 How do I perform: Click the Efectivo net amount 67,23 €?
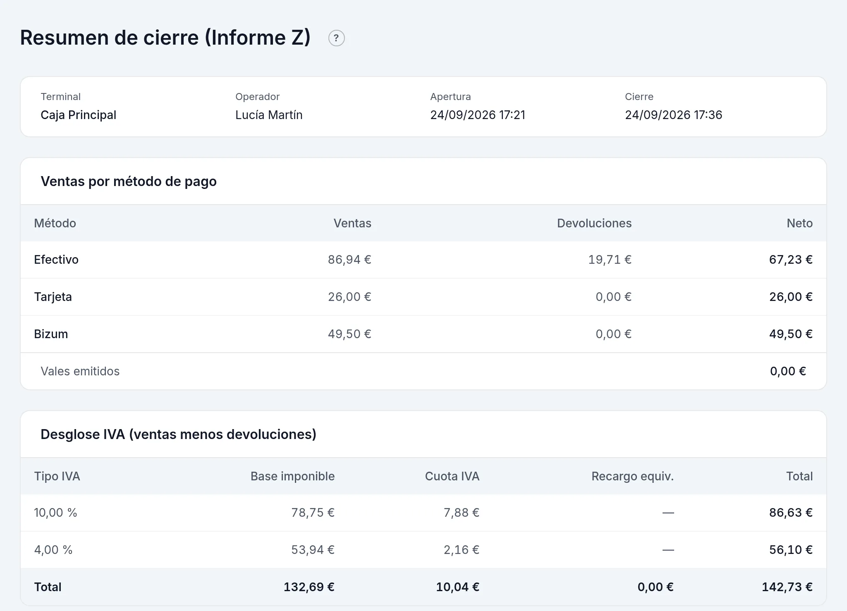[791, 260]
